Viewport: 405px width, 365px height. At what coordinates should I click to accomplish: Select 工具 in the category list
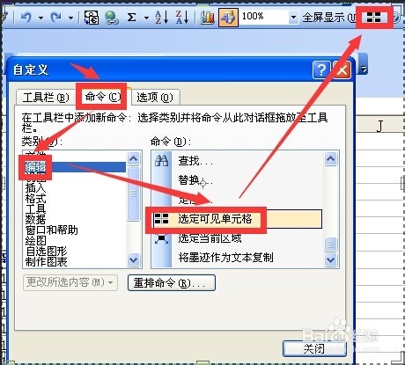(35, 208)
